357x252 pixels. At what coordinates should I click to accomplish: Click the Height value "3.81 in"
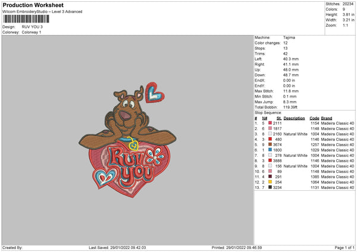pyautogui.click(x=348, y=14)
